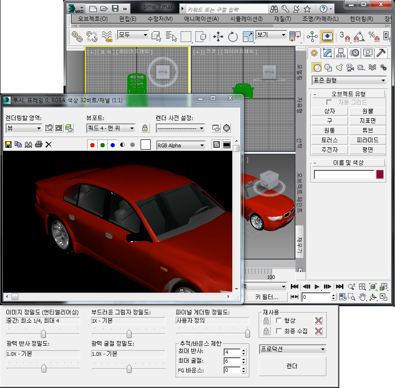The width and height of the screenshot is (395, 388).
Task: Enable the 형상 reuse checkbox
Action: coord(278,320)
